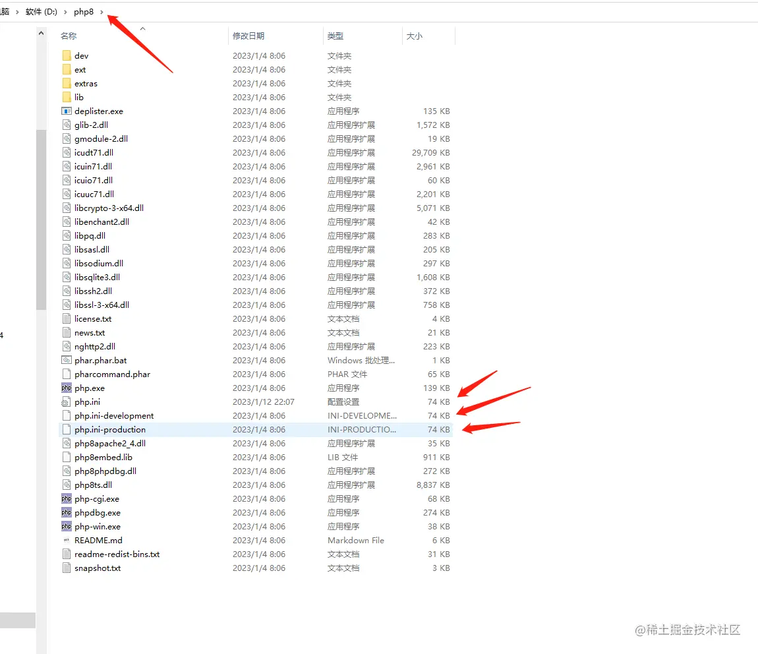Viewport: 758px width, 654px height.
Task: Click the scroll-up arrow of navigation pane
Action: 41,34
